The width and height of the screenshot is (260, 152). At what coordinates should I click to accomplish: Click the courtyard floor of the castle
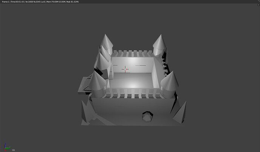132,80
